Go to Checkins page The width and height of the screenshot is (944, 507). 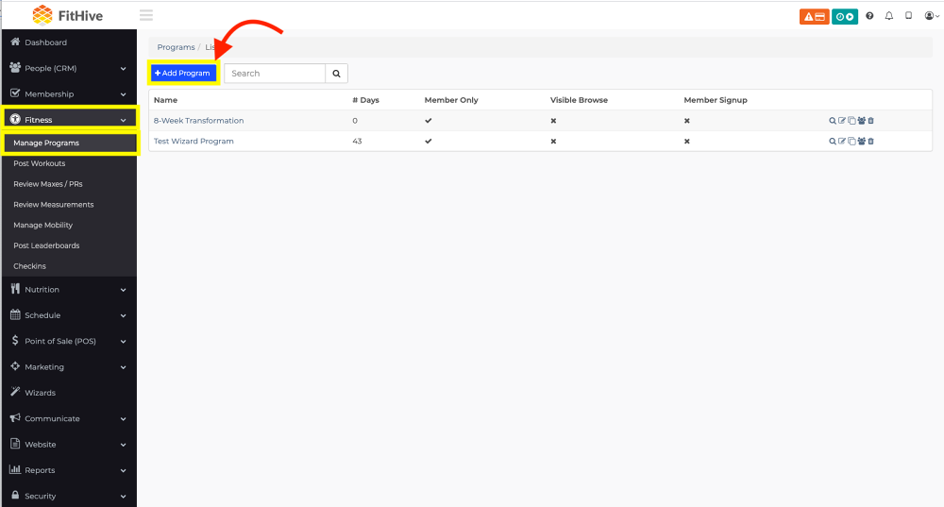[69, 265]
